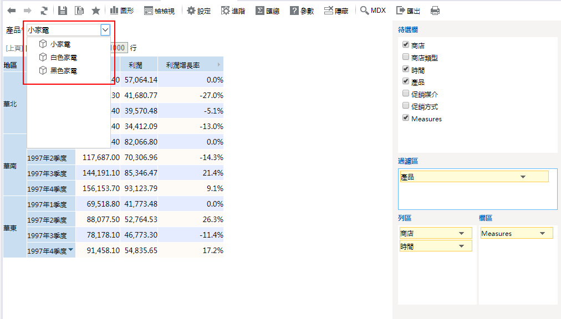Uncheck the 商店 checkbox
The image size is (561, 319).
pos(406,45)
